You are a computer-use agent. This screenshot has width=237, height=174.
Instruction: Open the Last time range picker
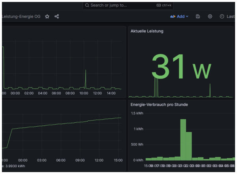pos(228,17)
